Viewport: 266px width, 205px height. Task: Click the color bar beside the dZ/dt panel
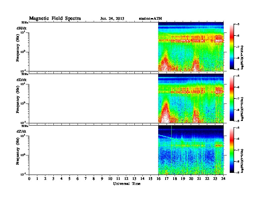point(232,150)
